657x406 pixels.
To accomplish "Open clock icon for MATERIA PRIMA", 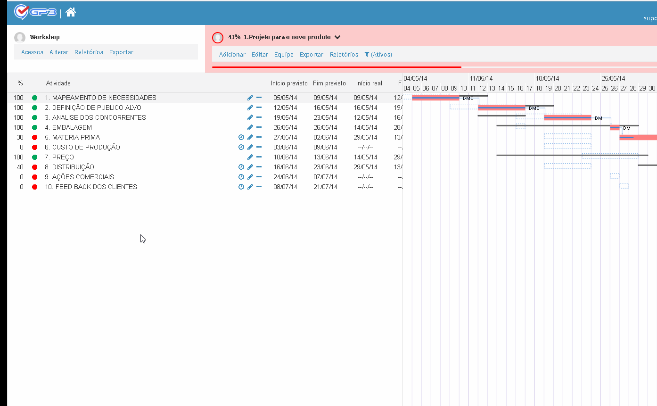I will click(x=241, y=137).
